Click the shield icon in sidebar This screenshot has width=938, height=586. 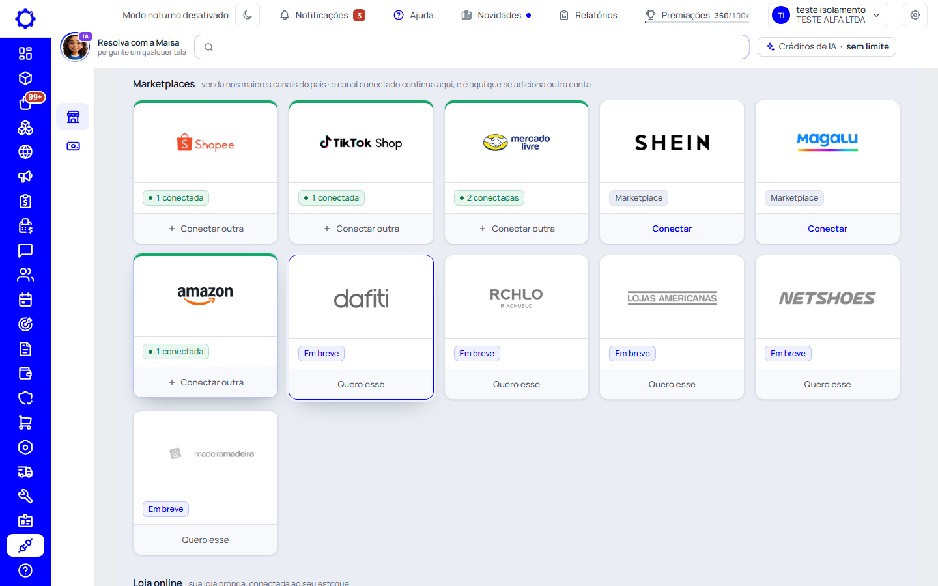pos(25,398)
